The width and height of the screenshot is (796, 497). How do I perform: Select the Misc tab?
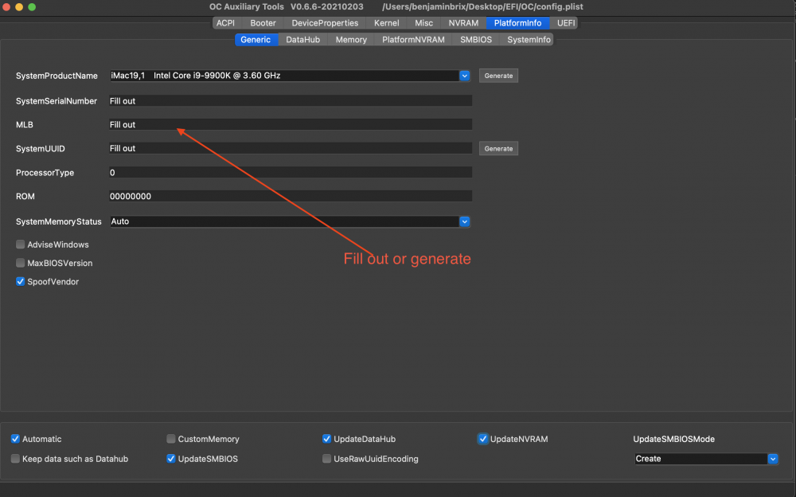coord(424,23)
